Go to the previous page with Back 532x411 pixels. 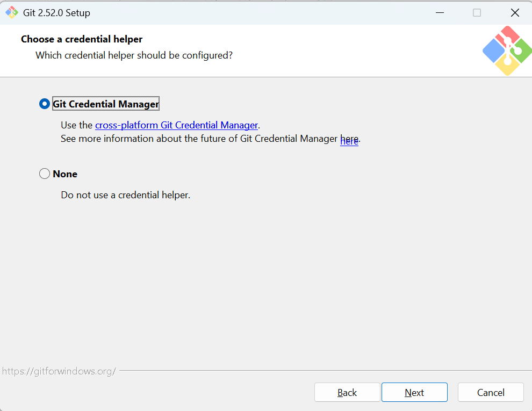coord(347,392)
